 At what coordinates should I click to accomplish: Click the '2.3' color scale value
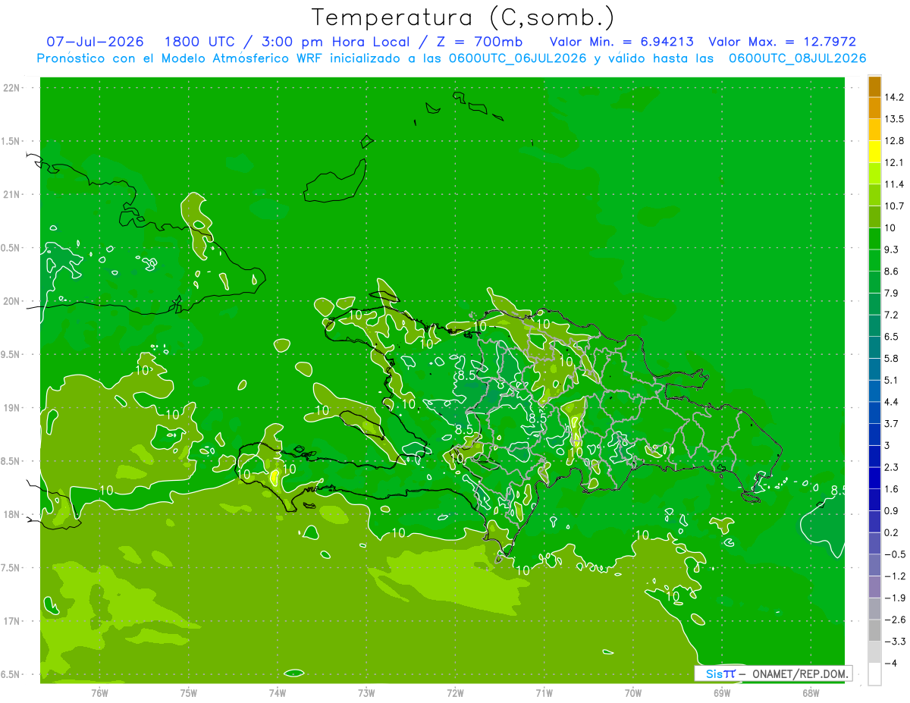pyautogui.click(x=892, y=467)
